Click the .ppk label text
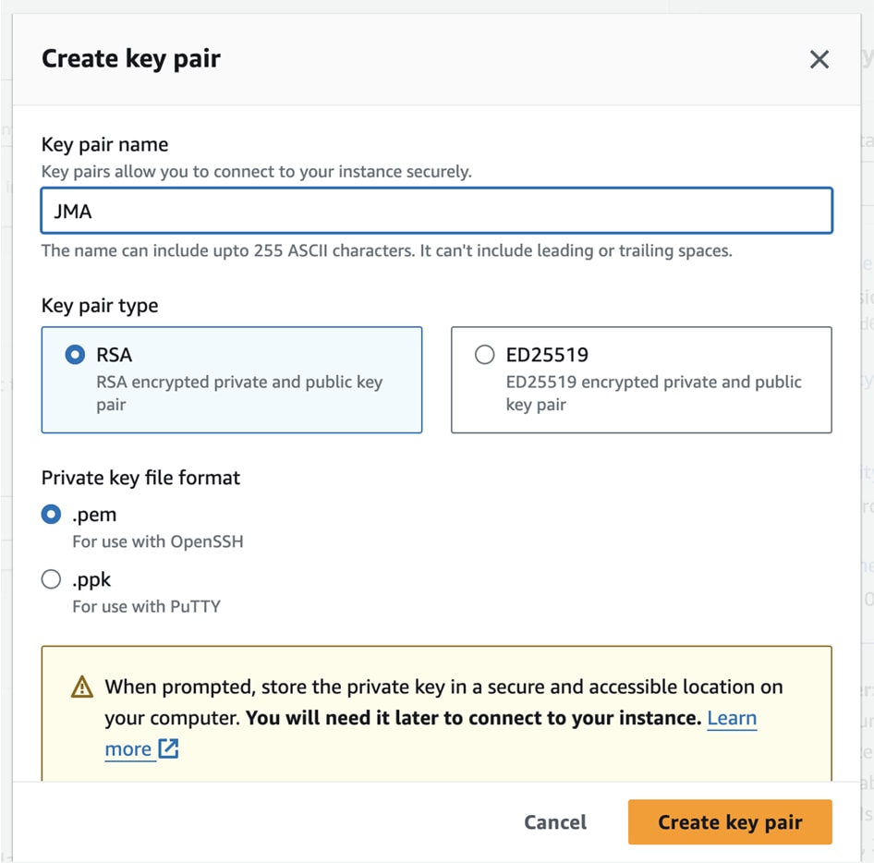This screenshot has height=863, width=874. [91, 579]
